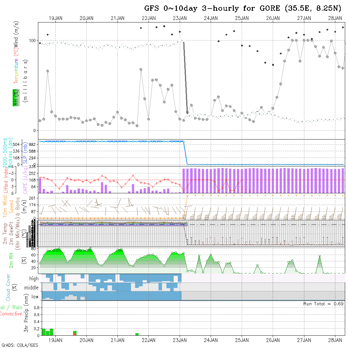Select the high cloud cover row label

[x=34, y=279]
